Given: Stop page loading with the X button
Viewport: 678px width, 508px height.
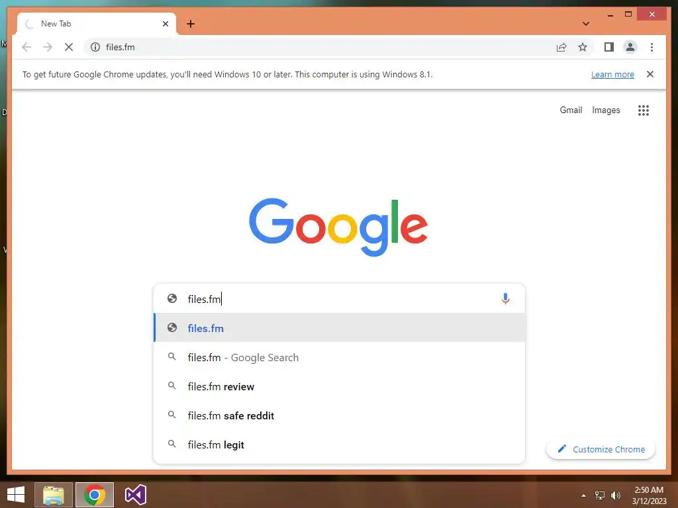Looking at the screenshot, I should point(69,47).
